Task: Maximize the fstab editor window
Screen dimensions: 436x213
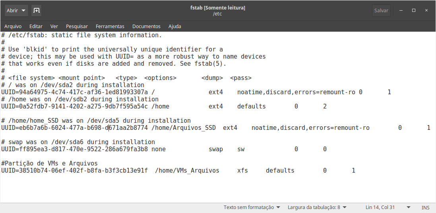Action: [414, 11]
